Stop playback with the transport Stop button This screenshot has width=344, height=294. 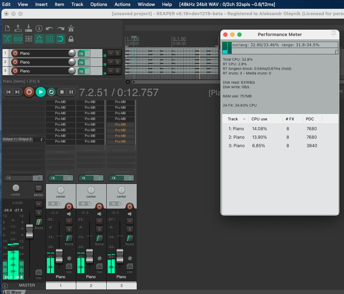[62, 92]
